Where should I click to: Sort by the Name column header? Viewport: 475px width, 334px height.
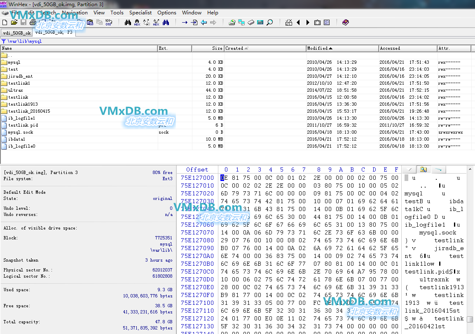click(79, 49)
